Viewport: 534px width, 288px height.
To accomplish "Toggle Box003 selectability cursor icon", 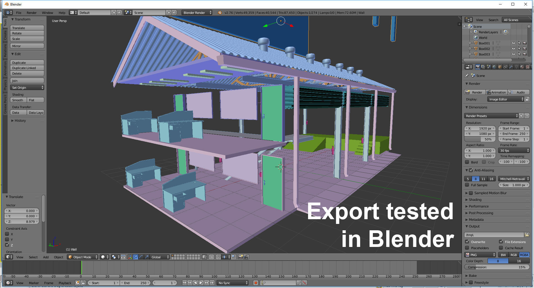I will click(x=519, y=54).
